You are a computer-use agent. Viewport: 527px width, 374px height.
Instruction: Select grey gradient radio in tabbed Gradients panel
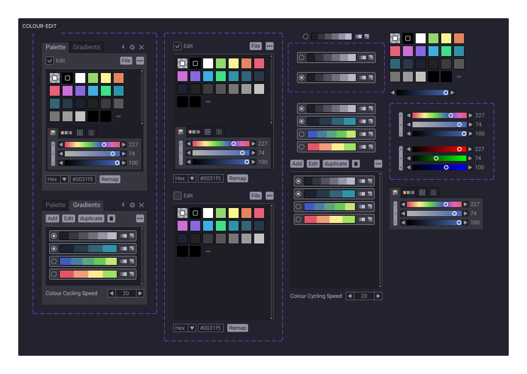(54, 236)
